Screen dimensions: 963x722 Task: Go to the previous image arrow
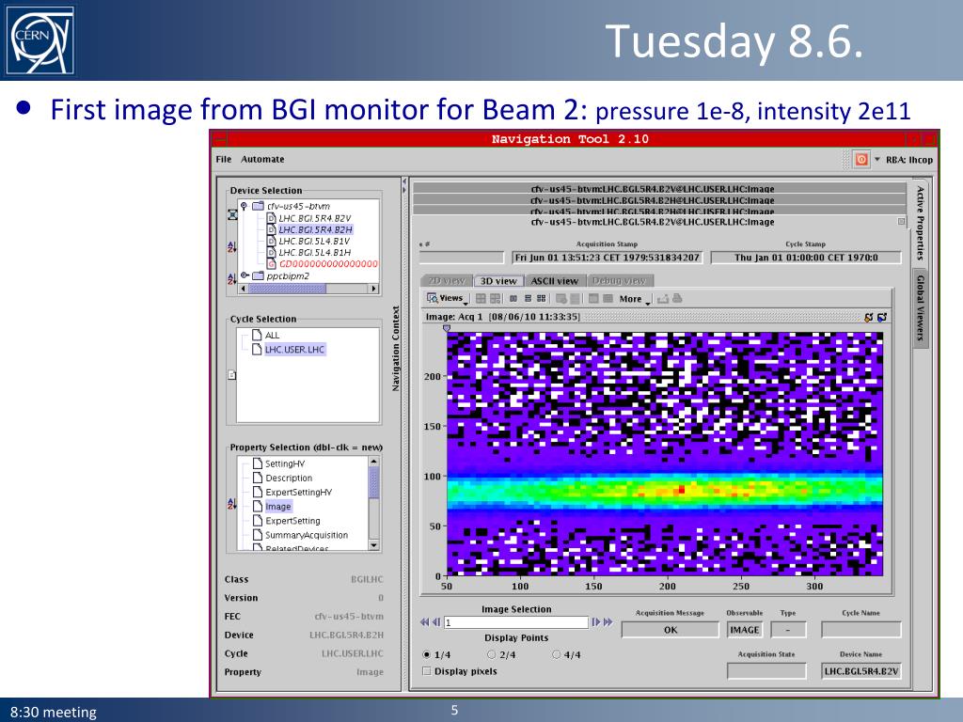[x=436, y=622]
